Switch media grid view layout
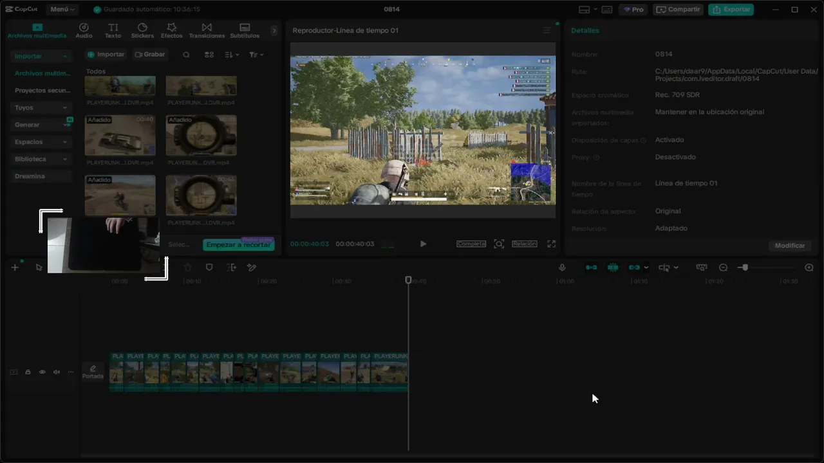Viewport: 824px width, 463px height. tap(209, 55)
